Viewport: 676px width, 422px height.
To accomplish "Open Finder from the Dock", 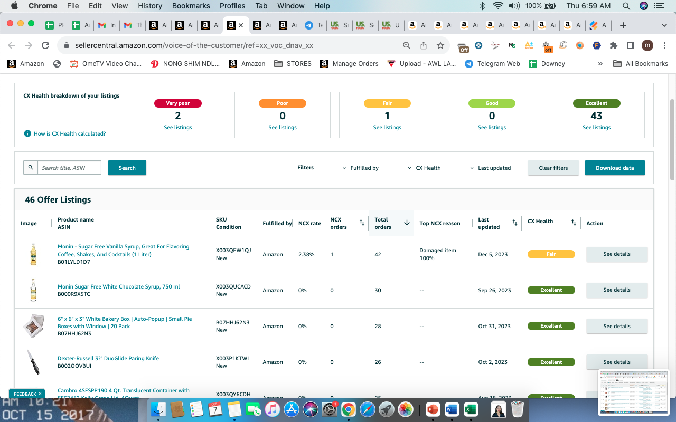I will (158, 409).
